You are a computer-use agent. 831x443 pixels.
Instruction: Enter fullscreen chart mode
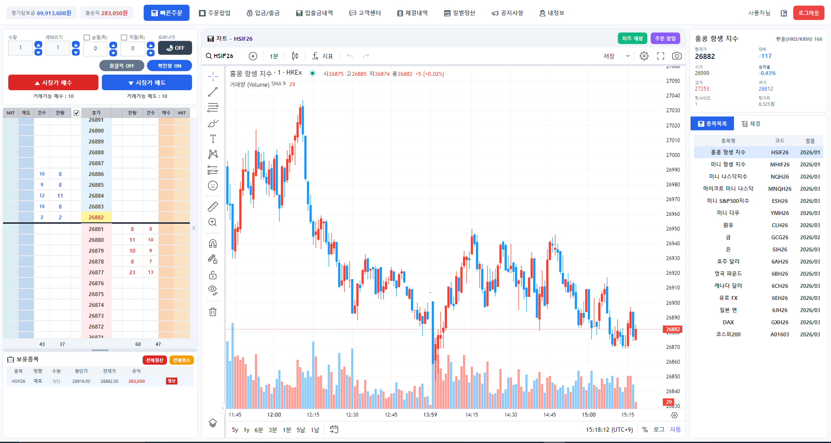(661, 56)
